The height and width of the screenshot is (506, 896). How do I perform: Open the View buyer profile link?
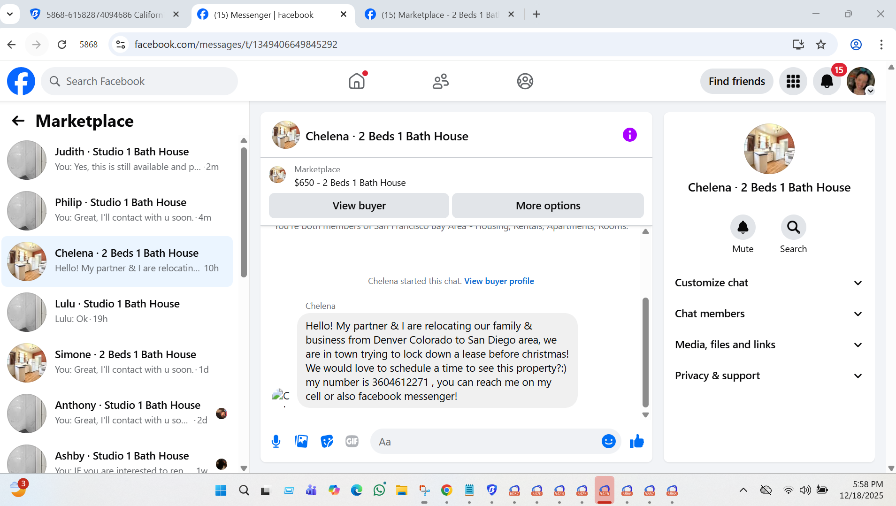coord(499,281)
